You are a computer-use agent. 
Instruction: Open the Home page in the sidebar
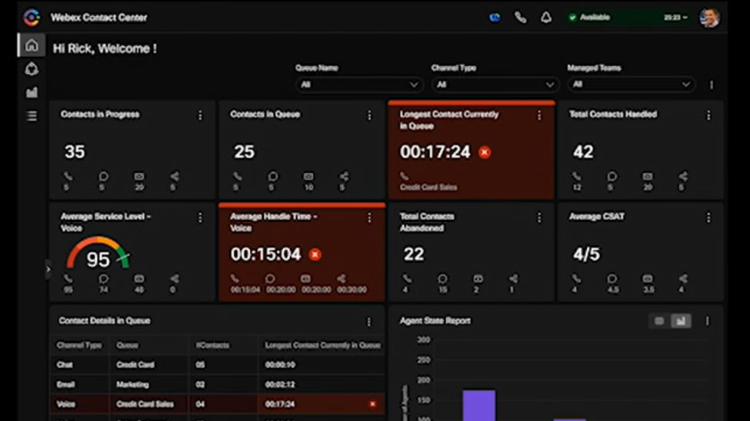(x=32, y=45)
